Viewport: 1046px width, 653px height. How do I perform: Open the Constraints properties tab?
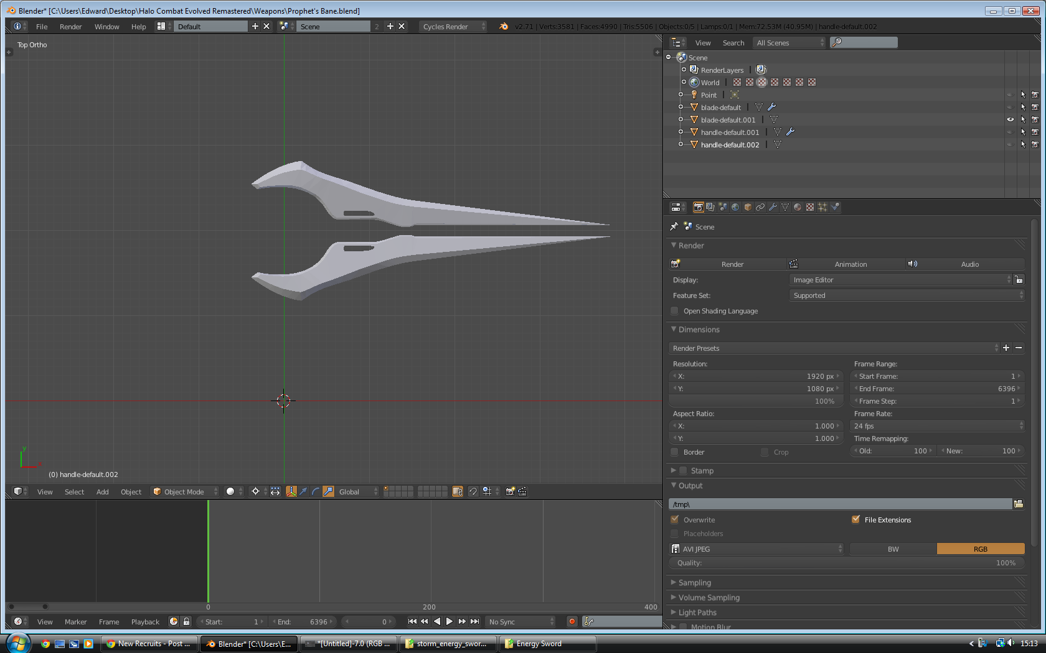tap(760, 207)
